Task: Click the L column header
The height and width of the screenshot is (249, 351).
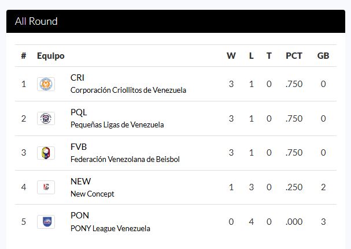Action: [x=252, y=56]
